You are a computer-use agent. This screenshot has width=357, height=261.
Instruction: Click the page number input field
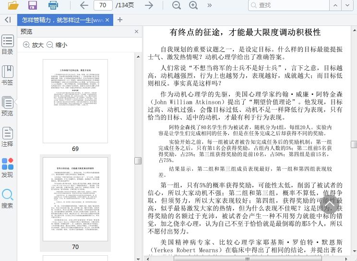[103, 5]
